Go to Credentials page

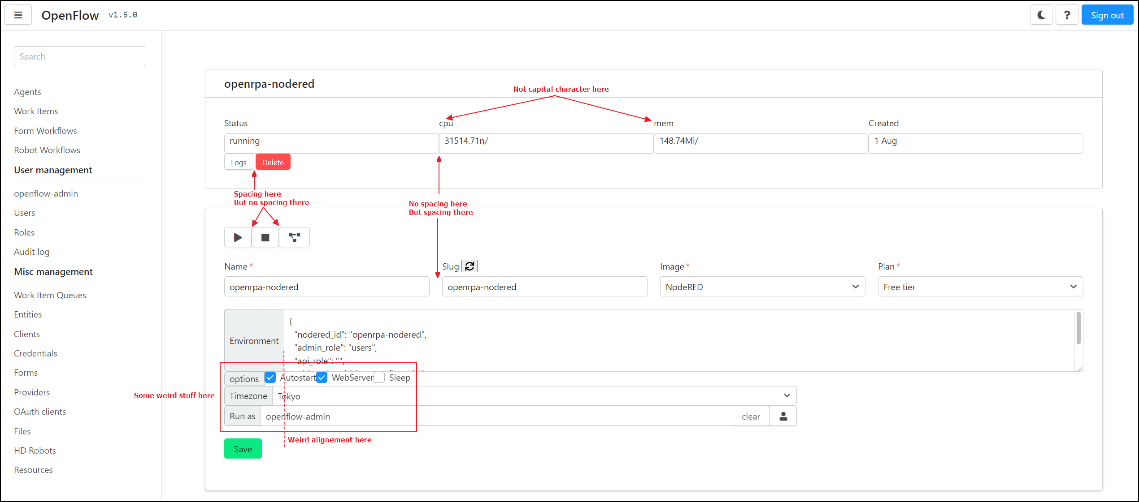click(x=35, y=353)
